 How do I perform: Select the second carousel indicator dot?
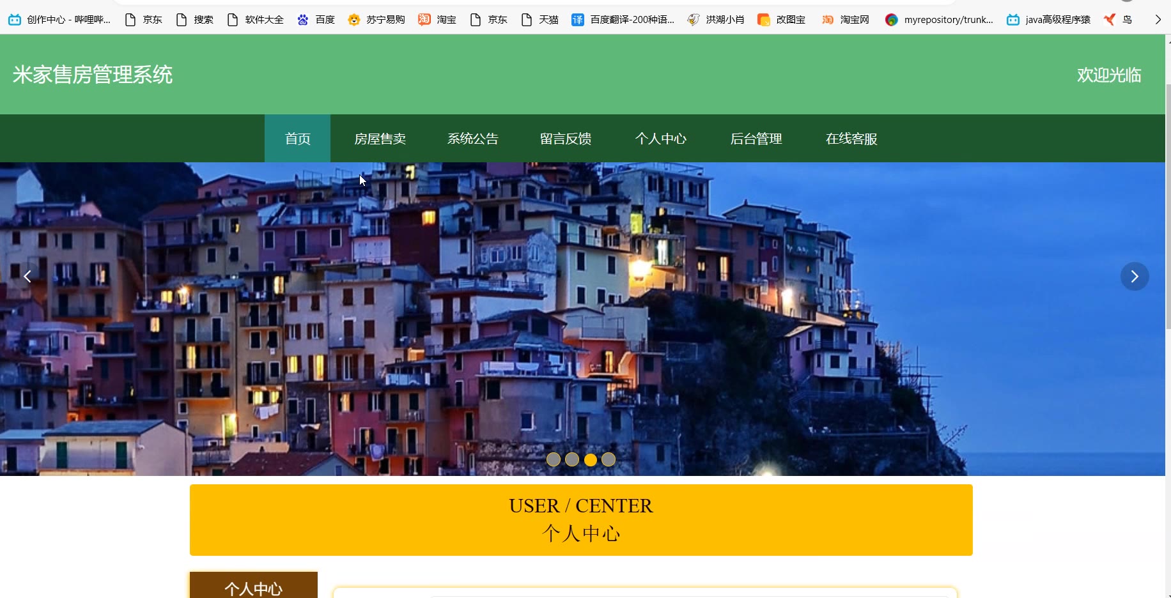(x=572, y=459)
